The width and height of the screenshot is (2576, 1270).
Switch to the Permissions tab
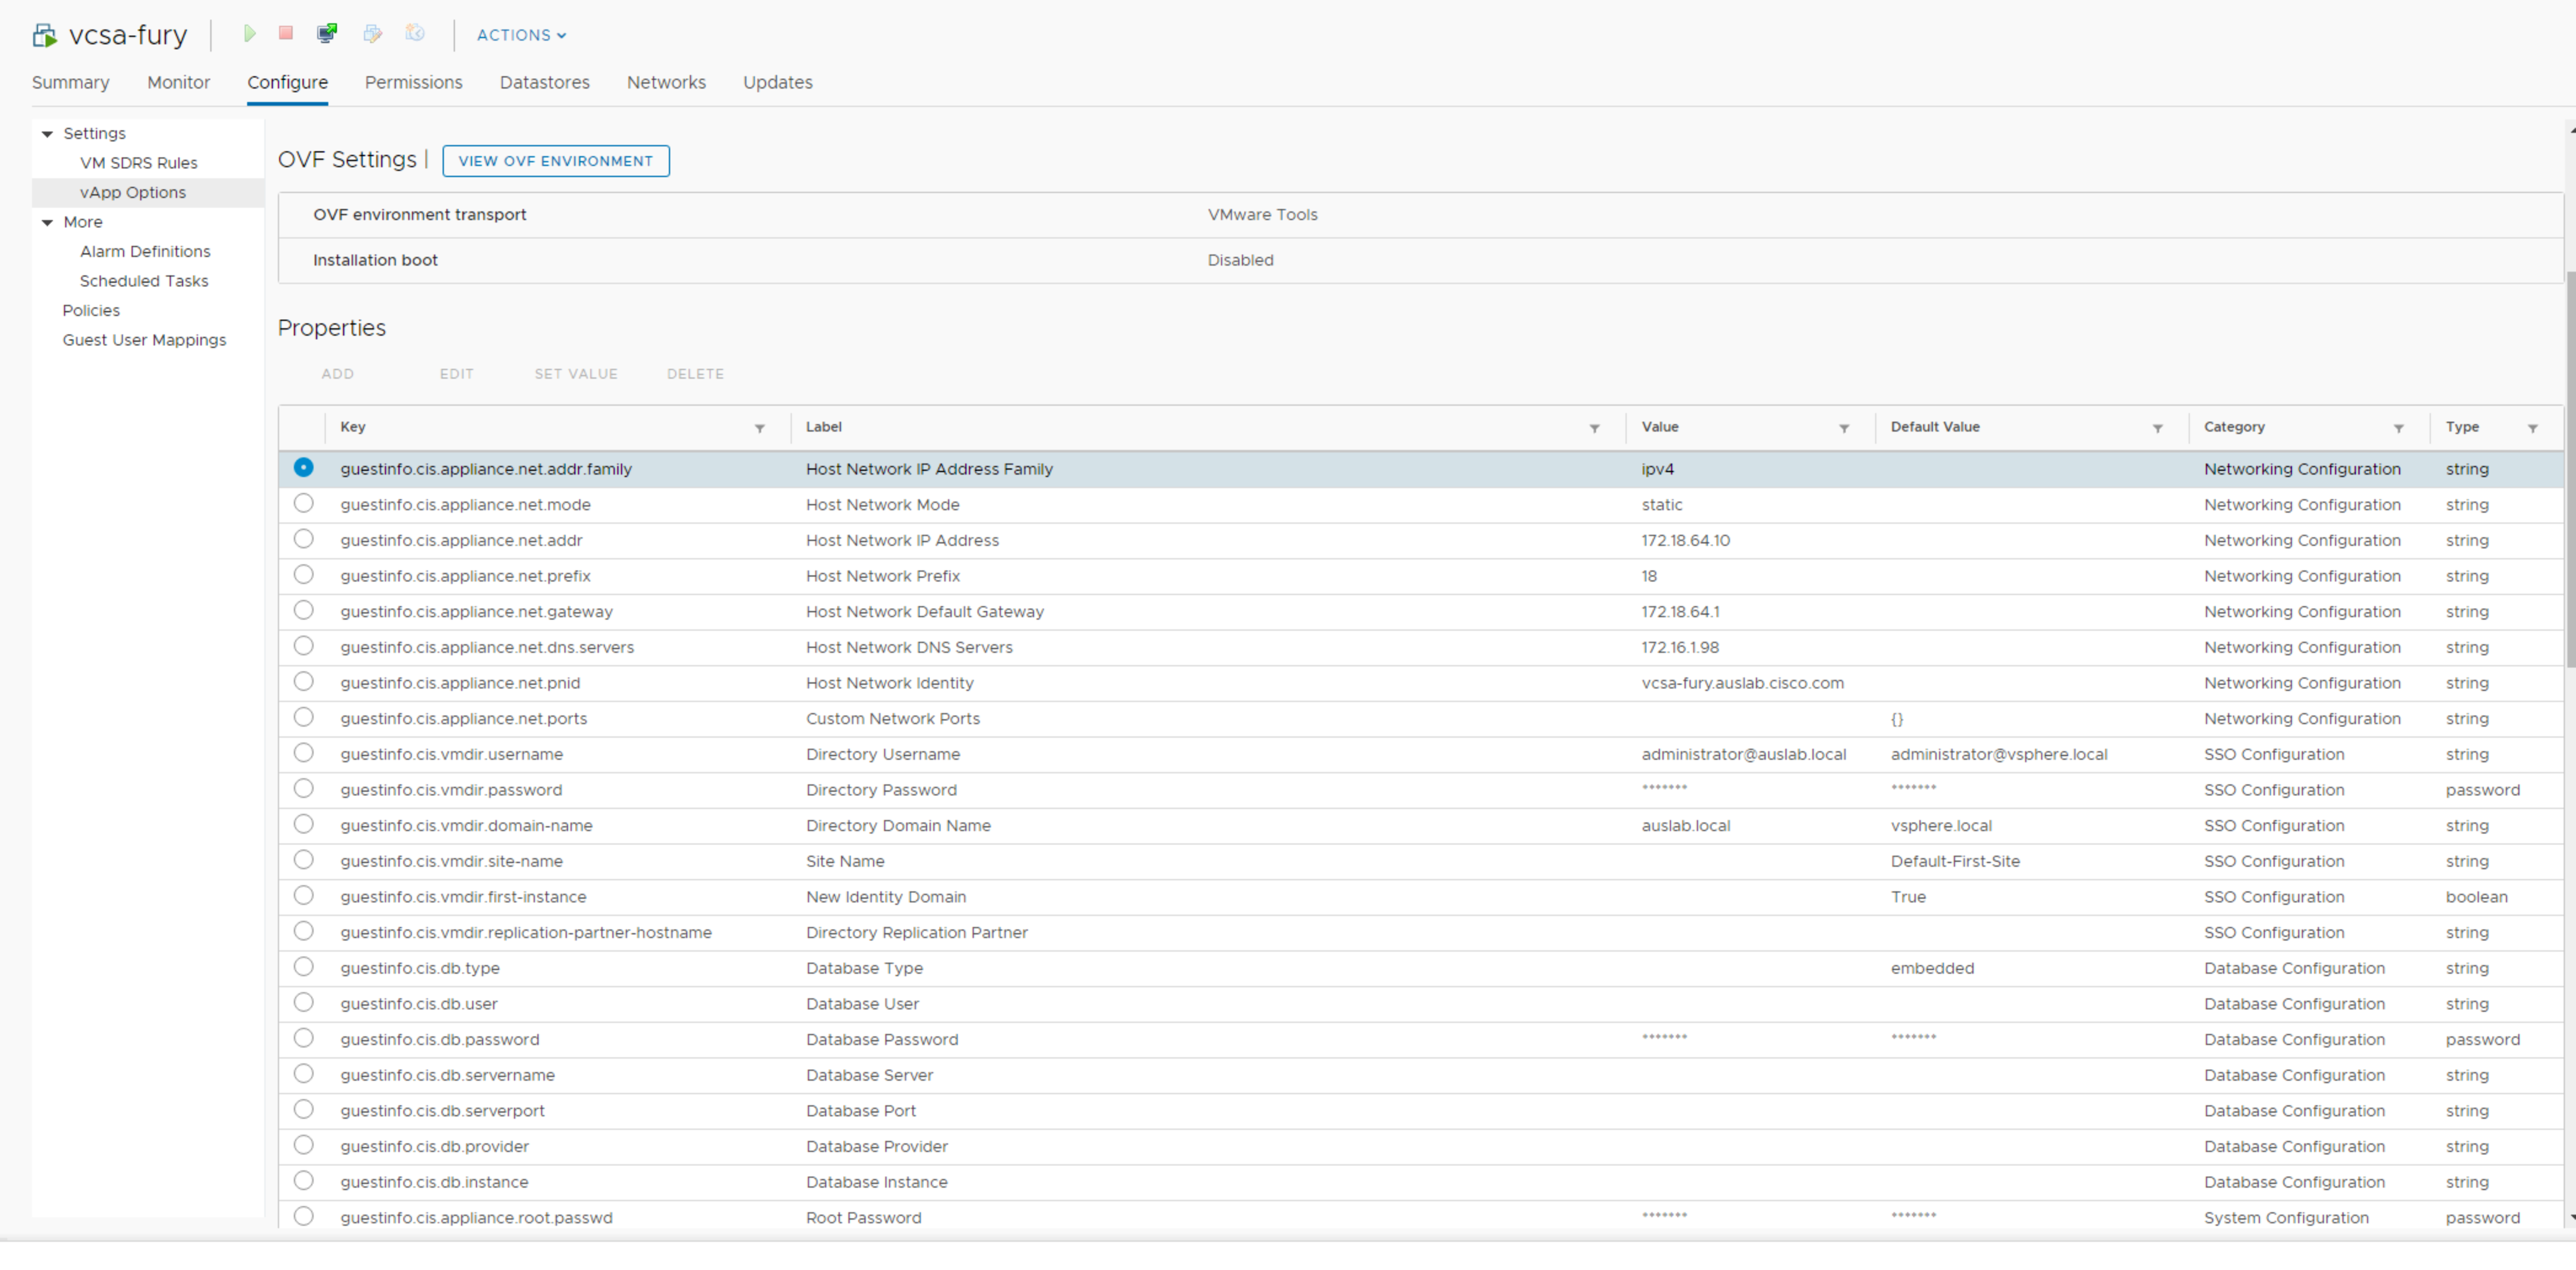click(x=413, y=83)
